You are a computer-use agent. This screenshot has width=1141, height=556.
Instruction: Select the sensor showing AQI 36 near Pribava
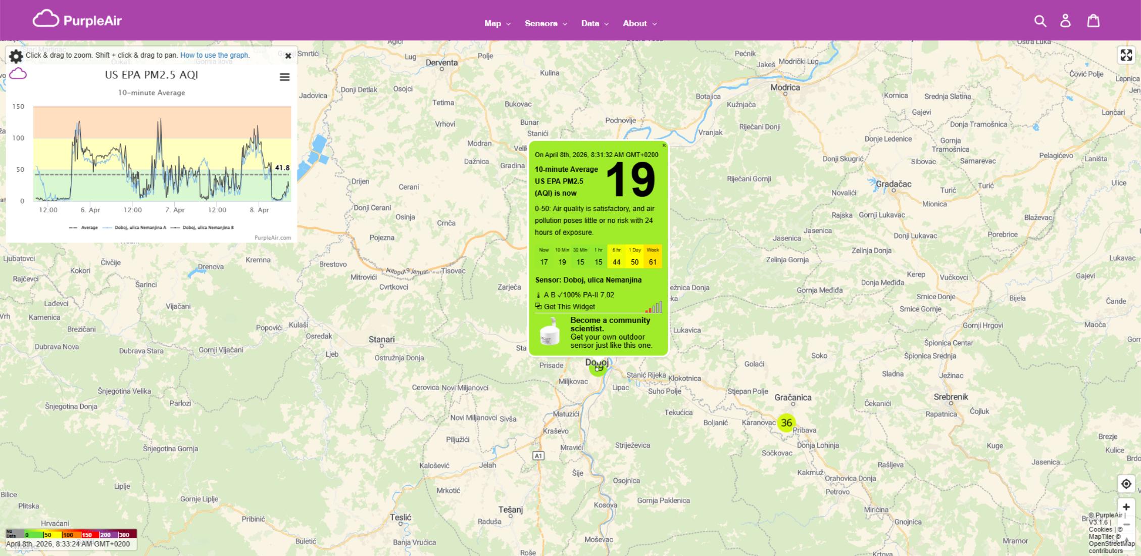point(786,422)
